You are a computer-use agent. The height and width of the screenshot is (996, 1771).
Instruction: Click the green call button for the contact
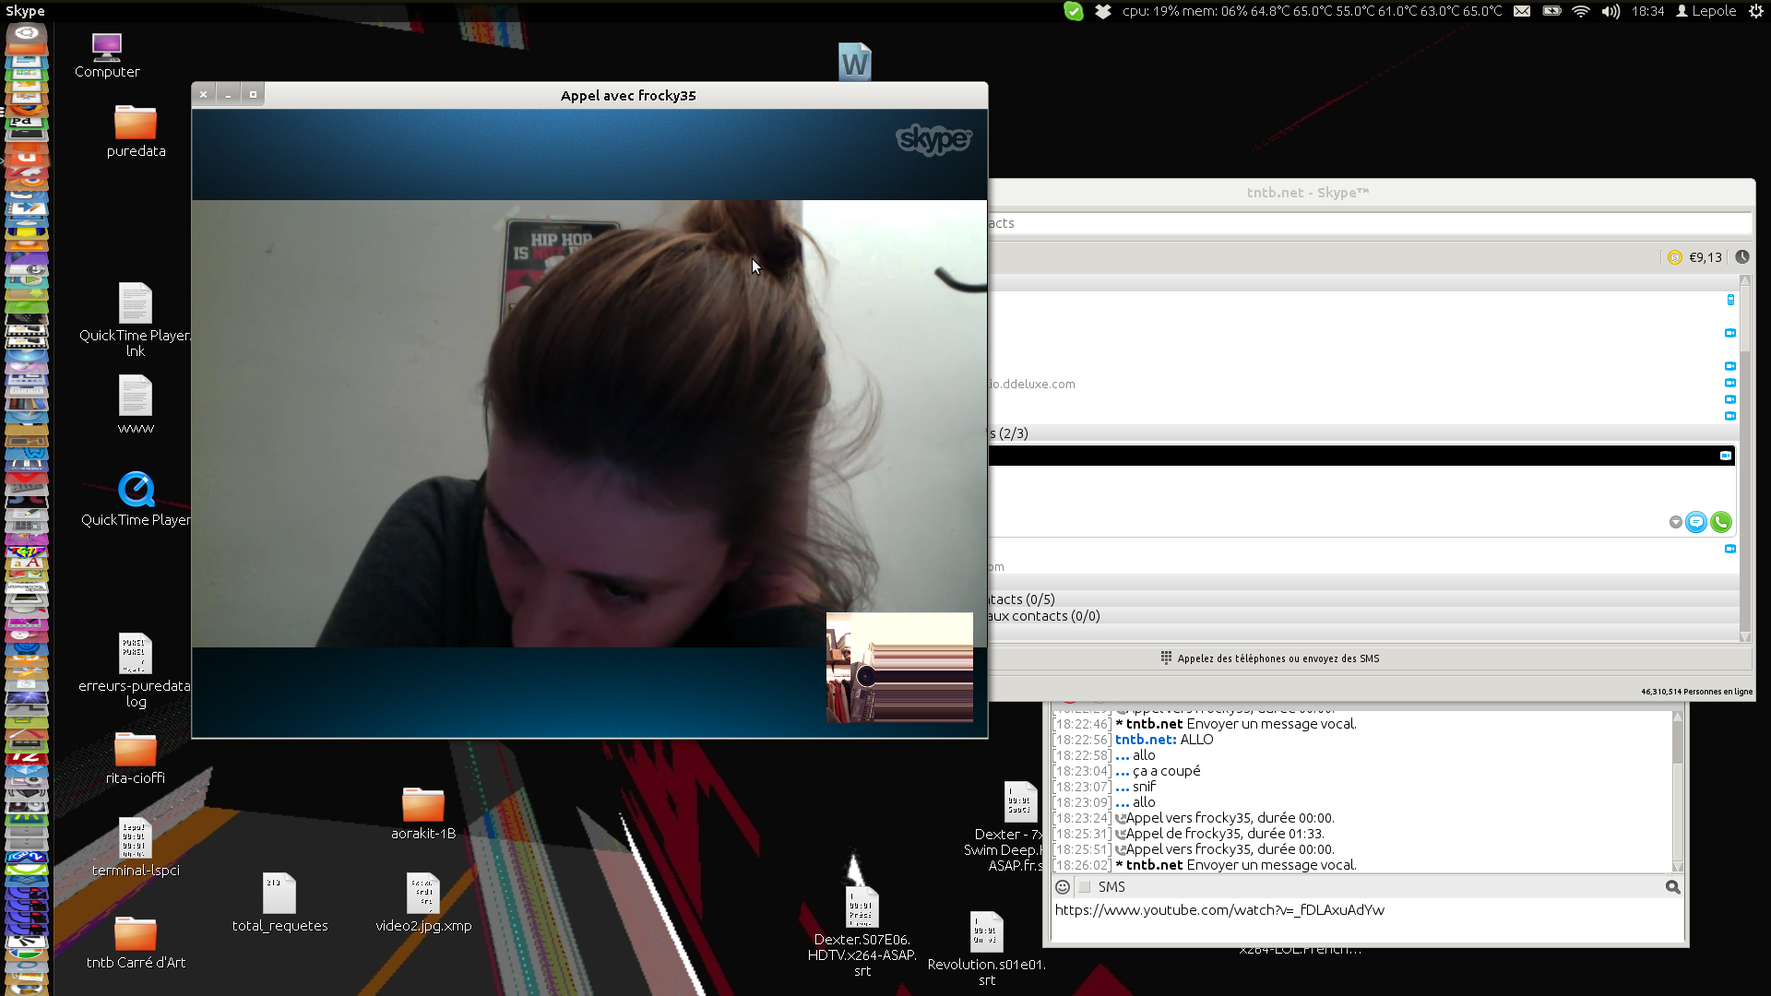[x=1720, y=522]
